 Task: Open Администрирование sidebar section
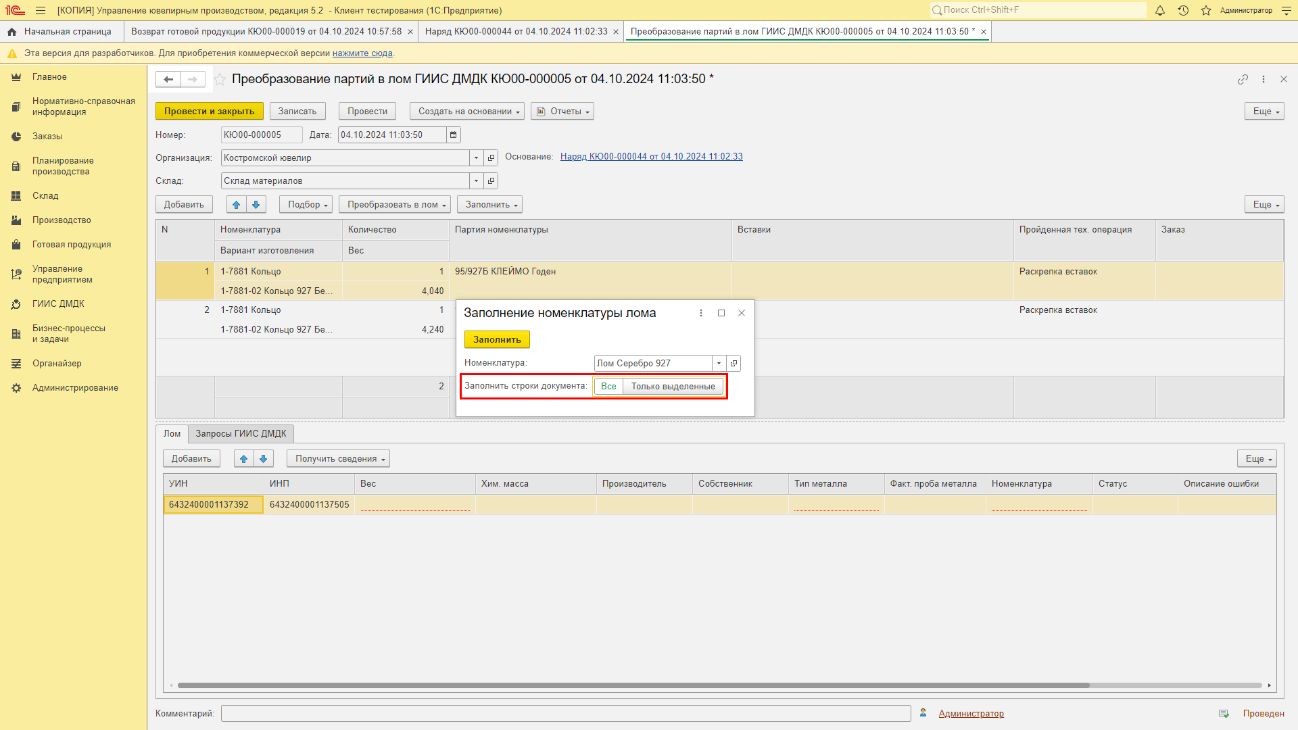75,388
